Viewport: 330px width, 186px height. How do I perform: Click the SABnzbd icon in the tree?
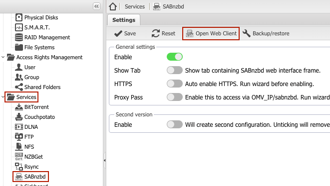tap(19, 177)
